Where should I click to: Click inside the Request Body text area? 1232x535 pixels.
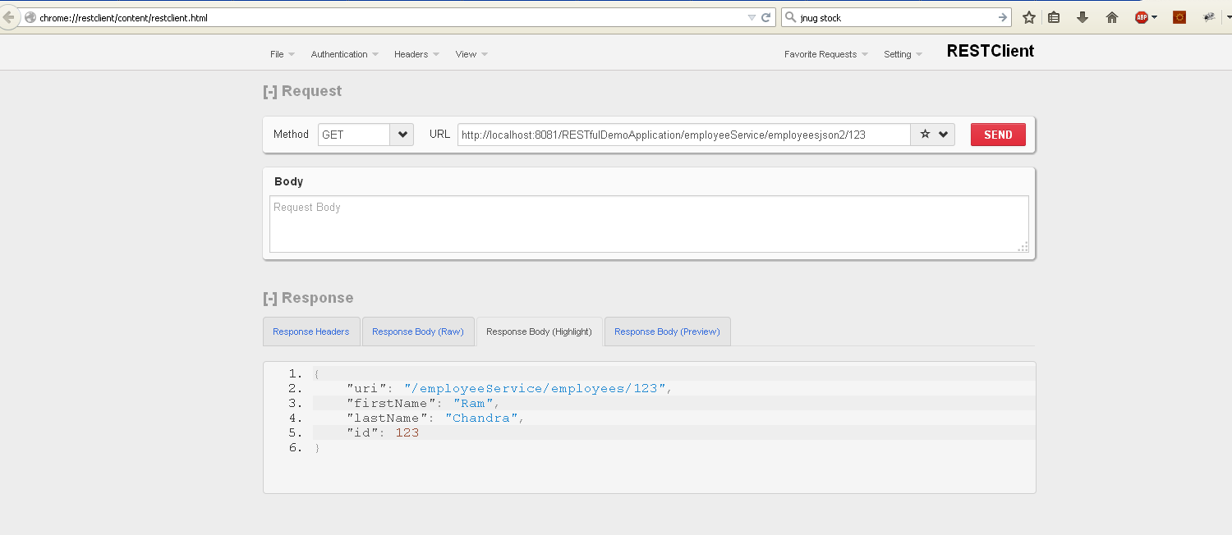coord(649,222)
